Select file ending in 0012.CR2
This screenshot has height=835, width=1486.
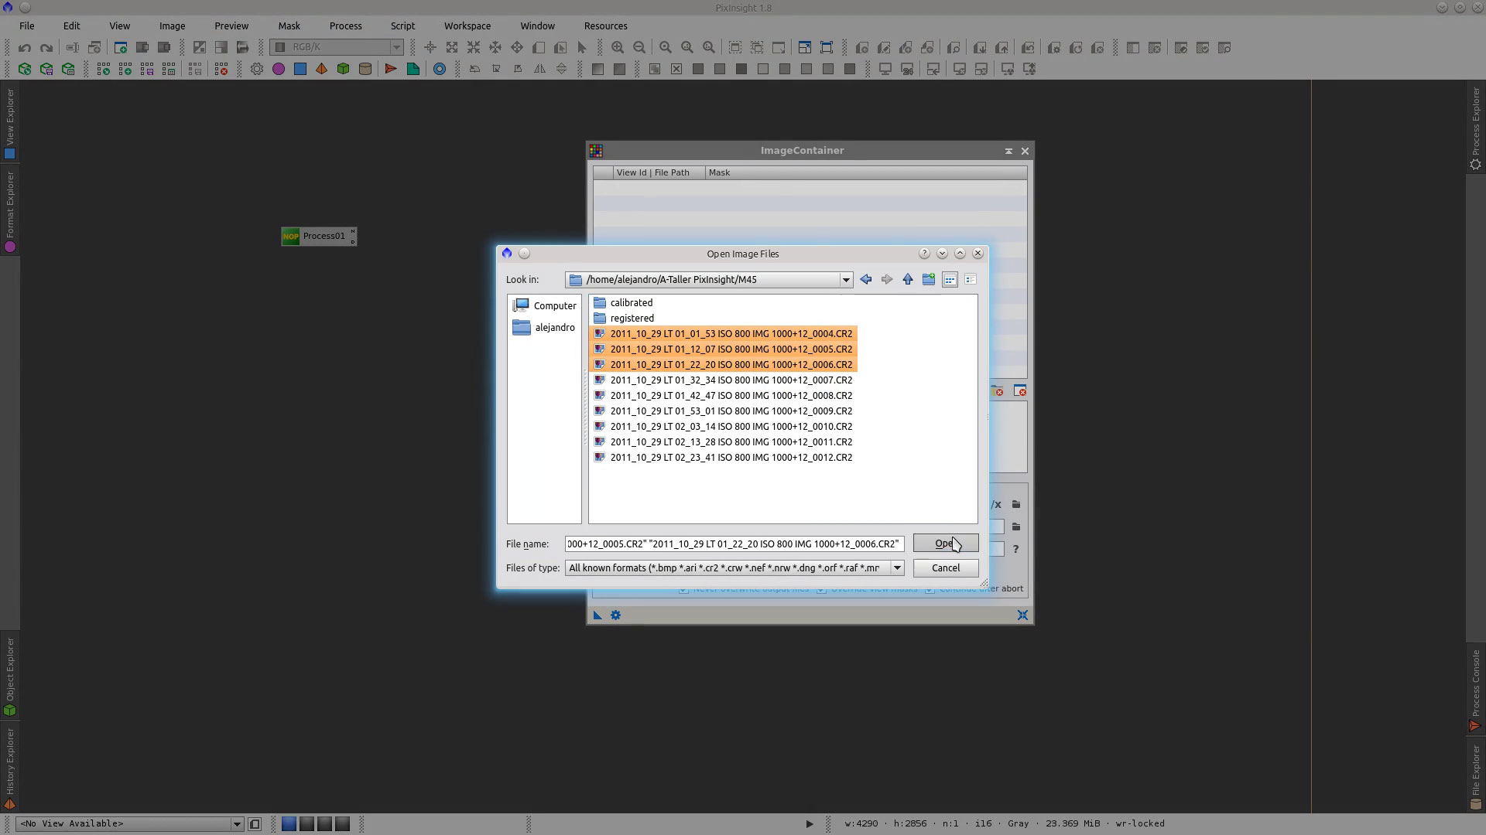(724, 458)
